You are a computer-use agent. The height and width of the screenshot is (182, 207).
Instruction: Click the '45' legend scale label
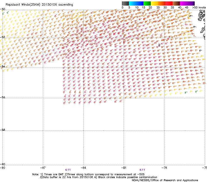pos(187,8)
